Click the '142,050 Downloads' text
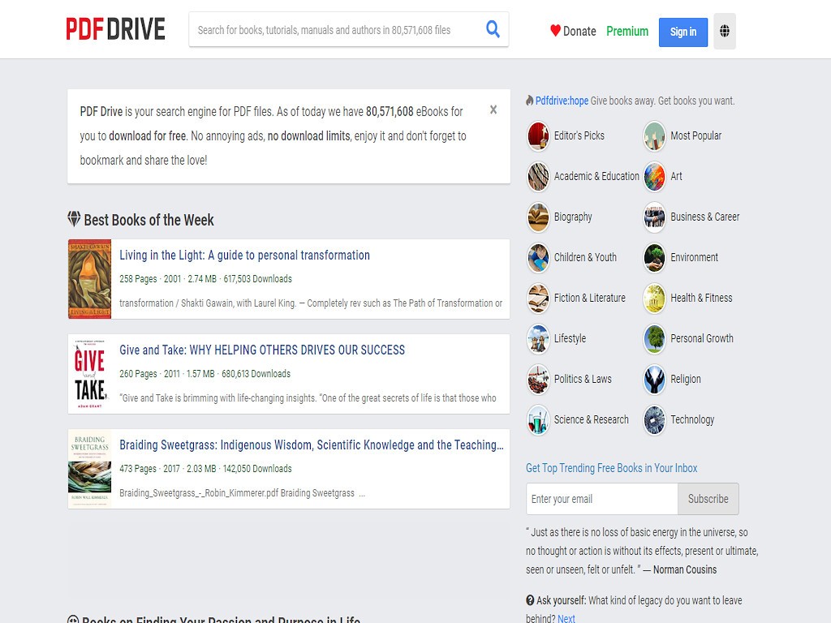This screenshot has height=623, width=831. point(257,469)
